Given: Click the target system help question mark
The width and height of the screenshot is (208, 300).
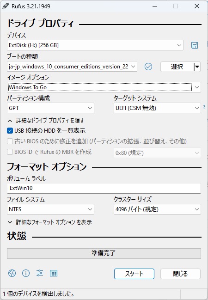Looking at the screenshot, I should [x=204, y=107].
